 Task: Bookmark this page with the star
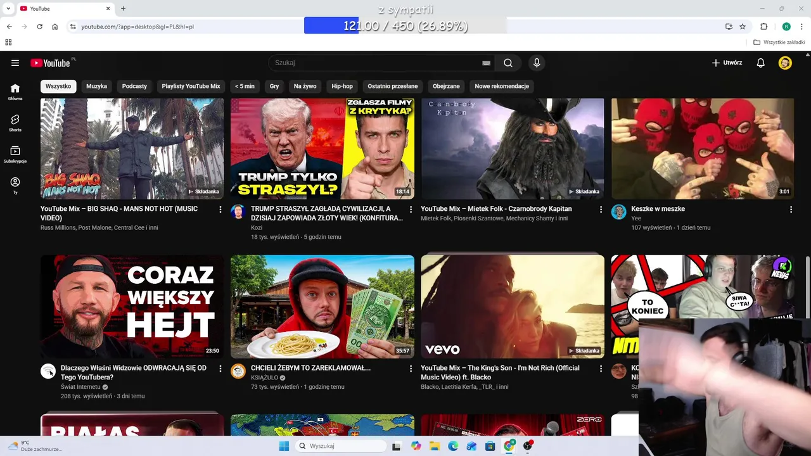tap(743, 27)
